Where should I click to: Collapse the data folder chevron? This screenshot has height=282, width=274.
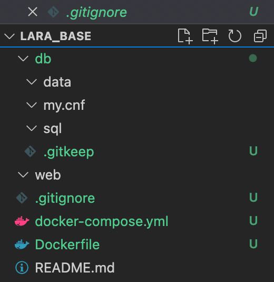[32, 82]
